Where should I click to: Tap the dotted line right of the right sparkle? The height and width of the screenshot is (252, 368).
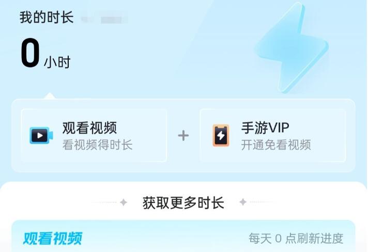coord(262,201)
